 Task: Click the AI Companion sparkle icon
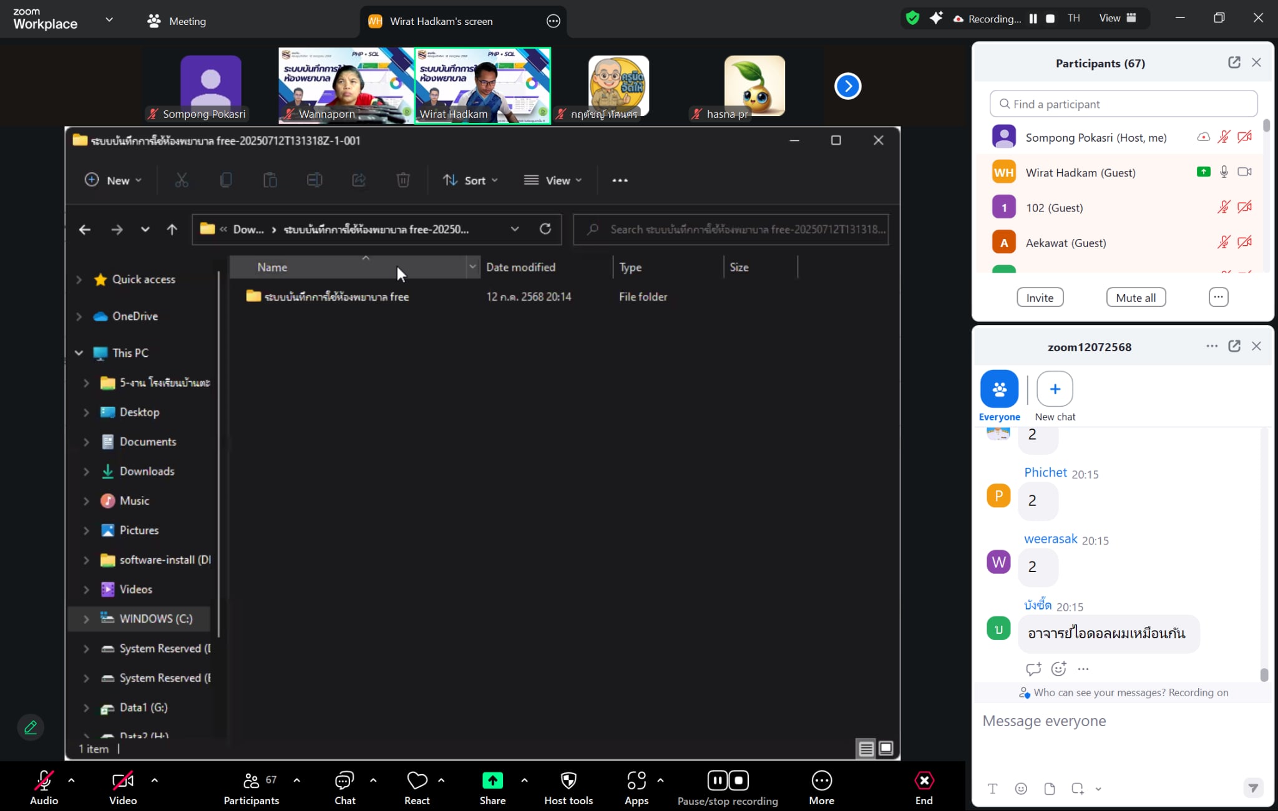(936, 18)
